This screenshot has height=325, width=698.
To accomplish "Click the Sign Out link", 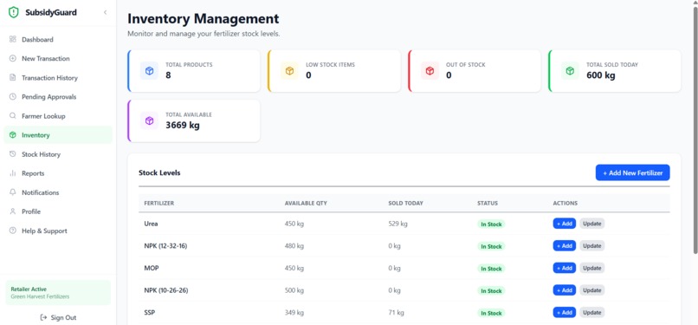I will [58, 318].
